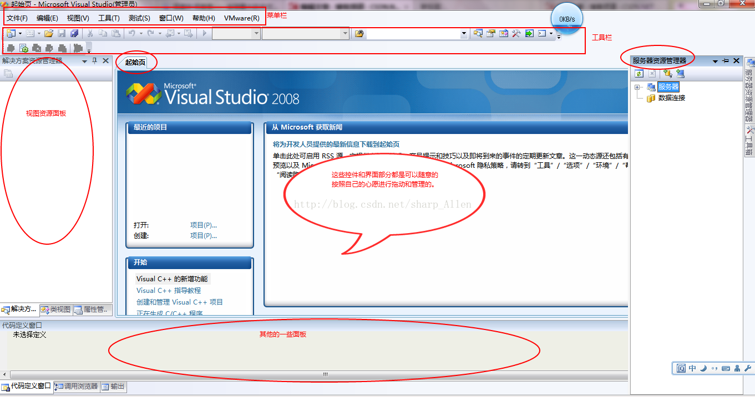Toggle the IME 中 Chinese/English mode

692,368
